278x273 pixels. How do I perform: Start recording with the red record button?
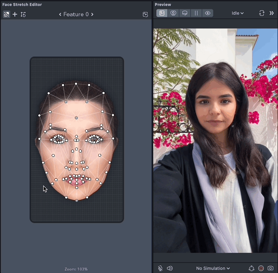click(261, 268)
